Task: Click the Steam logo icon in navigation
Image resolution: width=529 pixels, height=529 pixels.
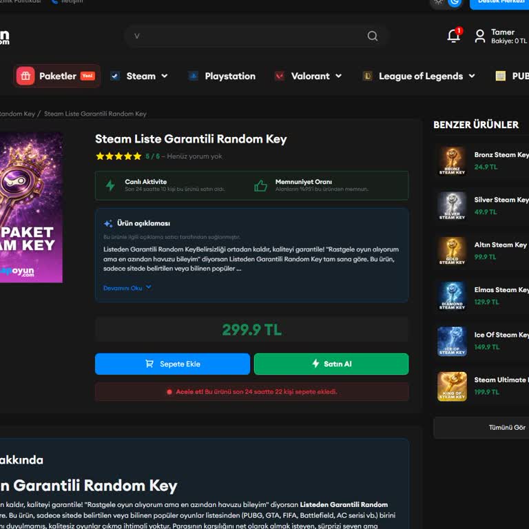Action: [x=115, y=76]
